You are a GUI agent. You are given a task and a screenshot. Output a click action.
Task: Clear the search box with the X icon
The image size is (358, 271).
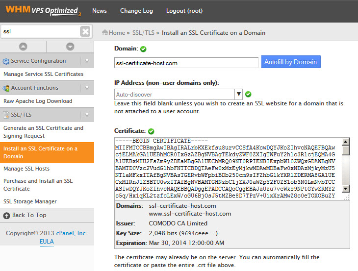(x=85, y=31)
